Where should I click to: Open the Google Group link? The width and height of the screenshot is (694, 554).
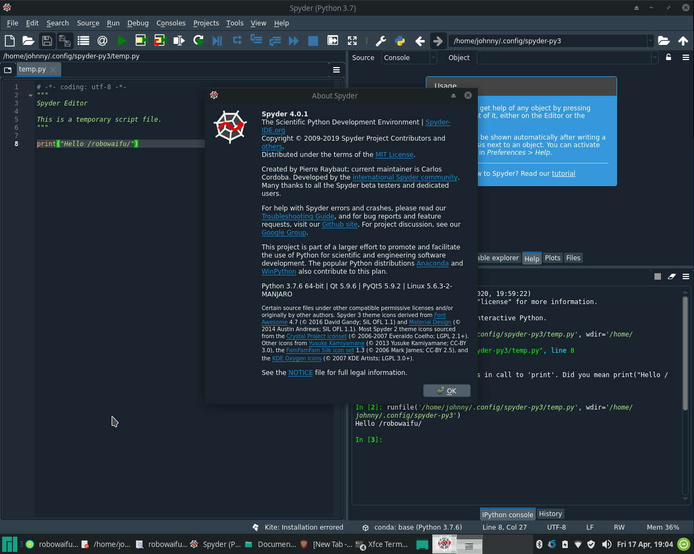point(284,233)
